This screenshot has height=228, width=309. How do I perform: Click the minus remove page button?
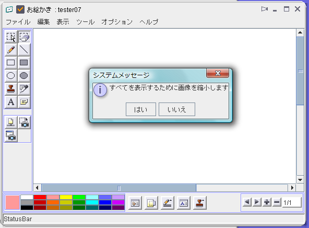point(277,202)
